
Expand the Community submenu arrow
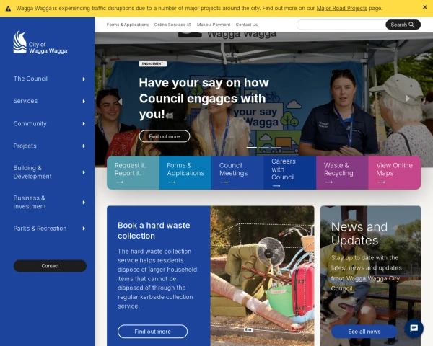click(x=84, y=123)
